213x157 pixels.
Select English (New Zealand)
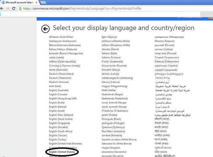pyautogui.click(x=61, y=115)
